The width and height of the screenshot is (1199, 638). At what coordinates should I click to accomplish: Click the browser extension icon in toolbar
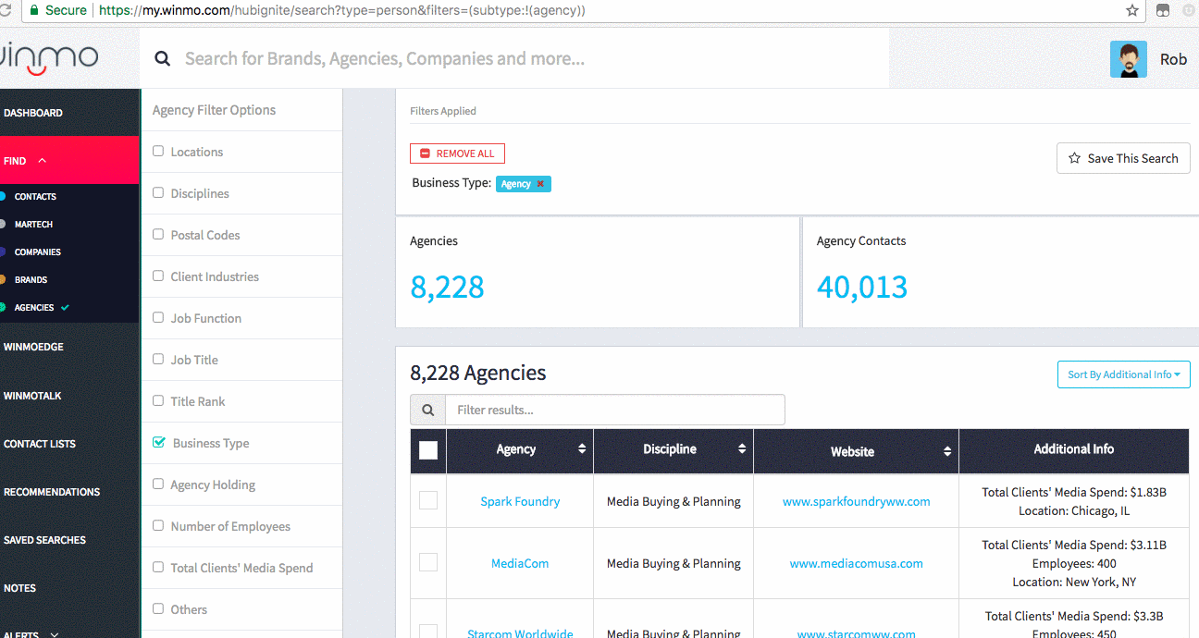[1163, 10]
